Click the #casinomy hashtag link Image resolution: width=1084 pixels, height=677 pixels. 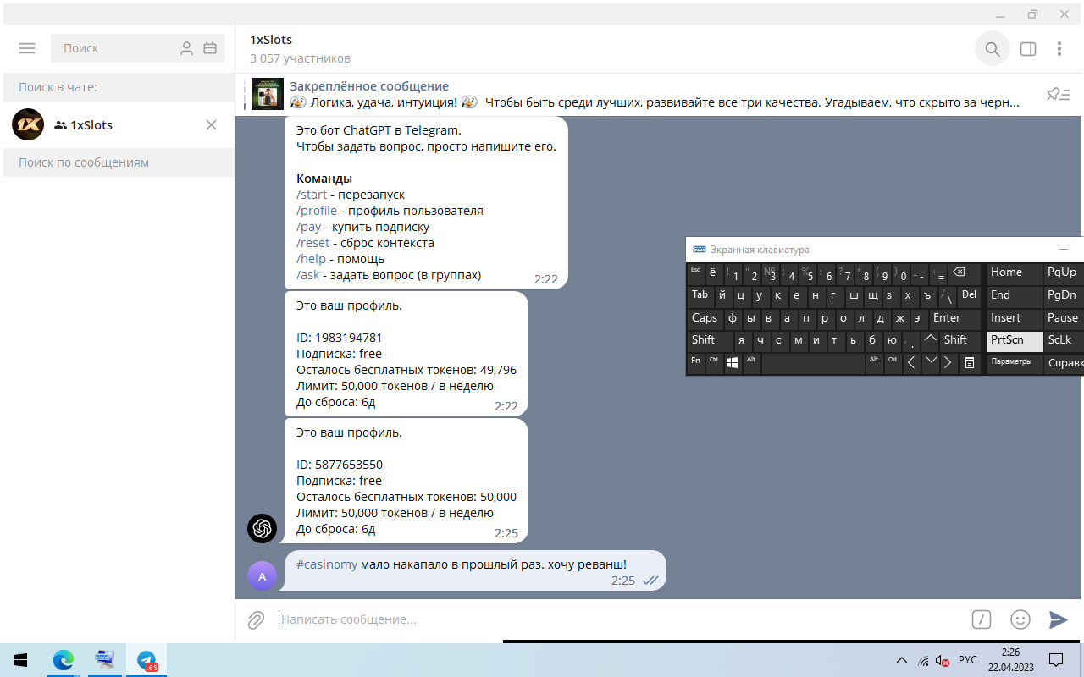point(327,564)
